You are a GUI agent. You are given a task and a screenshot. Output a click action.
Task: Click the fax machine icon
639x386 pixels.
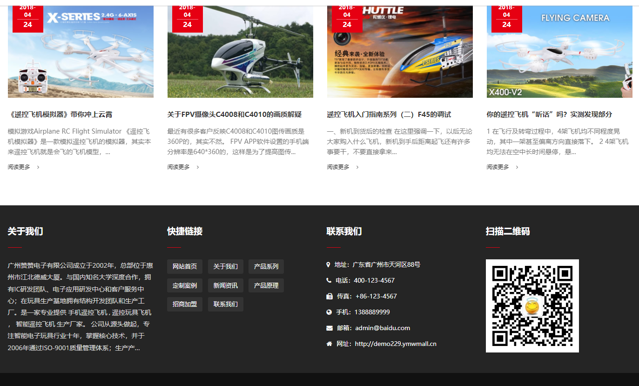tap(330, 296)
